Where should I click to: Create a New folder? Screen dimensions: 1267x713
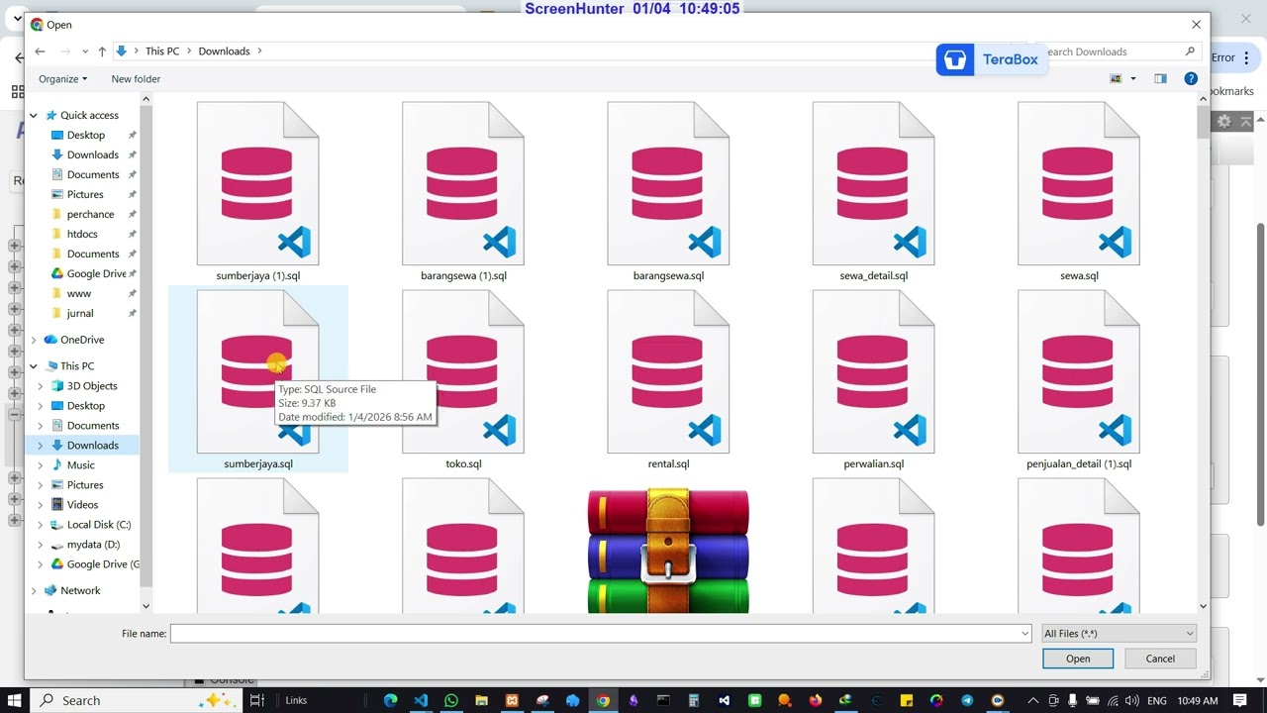click(x=136, y=79)
